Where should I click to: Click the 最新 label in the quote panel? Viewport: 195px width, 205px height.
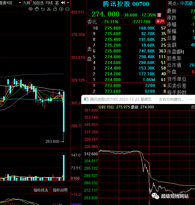[172, 11]
